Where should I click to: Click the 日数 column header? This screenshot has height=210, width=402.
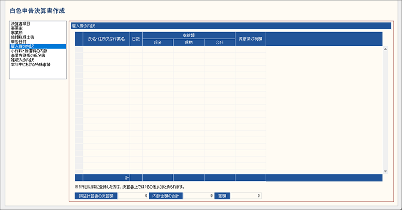[x=136, y=39]
